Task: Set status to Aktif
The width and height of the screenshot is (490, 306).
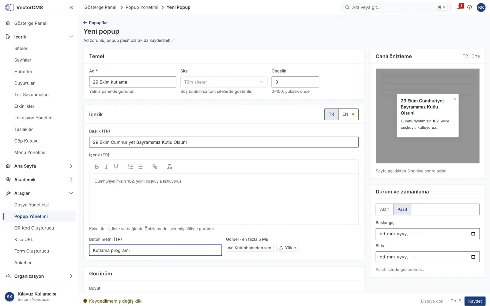Action: tap(384, 209)
